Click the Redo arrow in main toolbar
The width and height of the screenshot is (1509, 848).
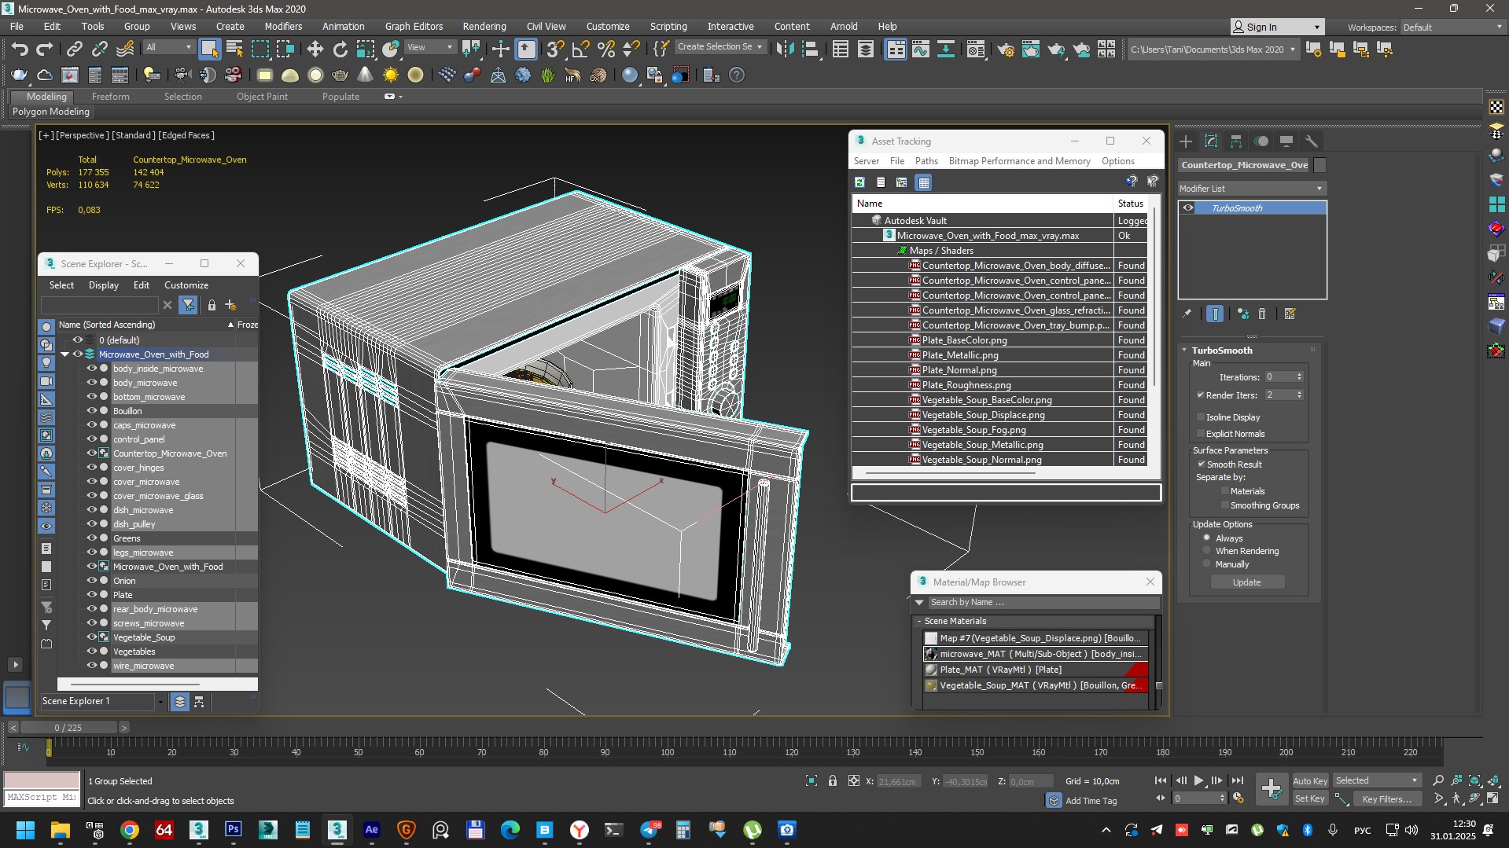(45, 49)
